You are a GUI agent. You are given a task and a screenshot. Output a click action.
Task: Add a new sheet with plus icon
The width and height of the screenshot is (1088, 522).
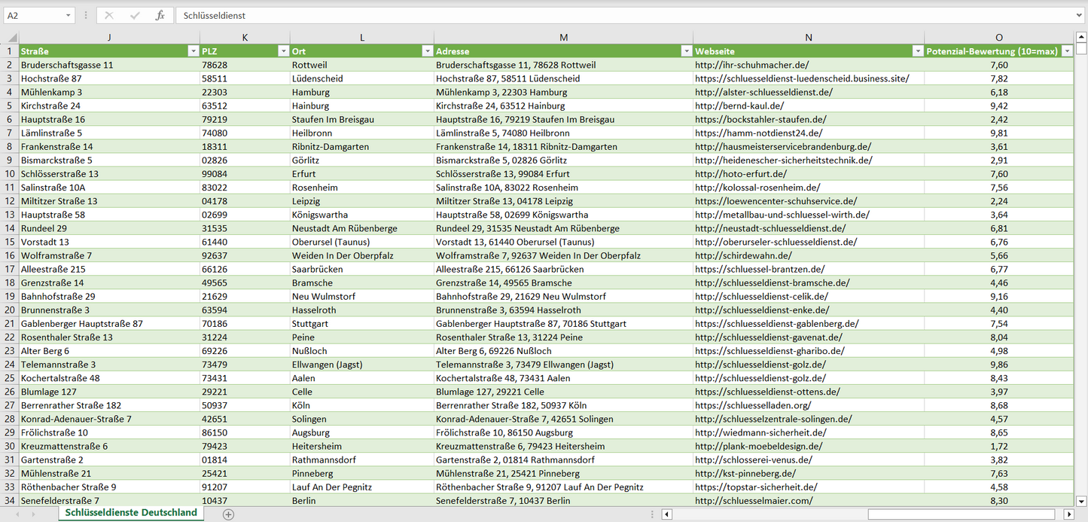click(228, 514)
